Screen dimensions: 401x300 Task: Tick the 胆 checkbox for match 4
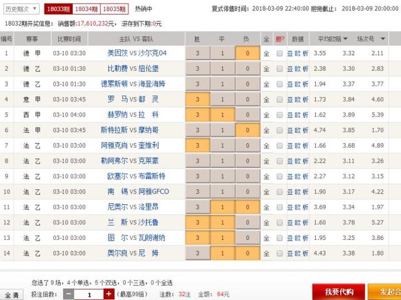[279, 100]
